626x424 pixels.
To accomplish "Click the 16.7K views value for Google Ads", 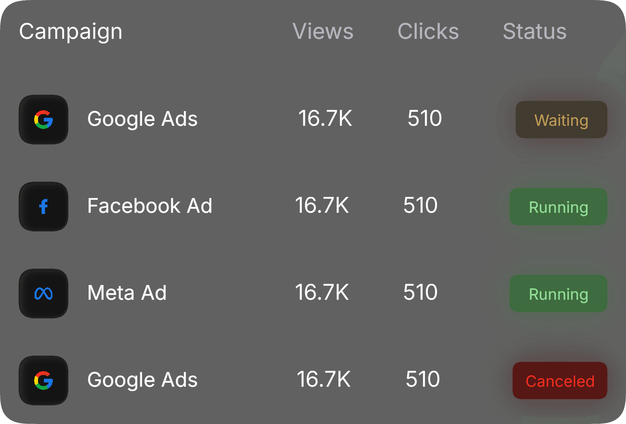I will (325, 119).
